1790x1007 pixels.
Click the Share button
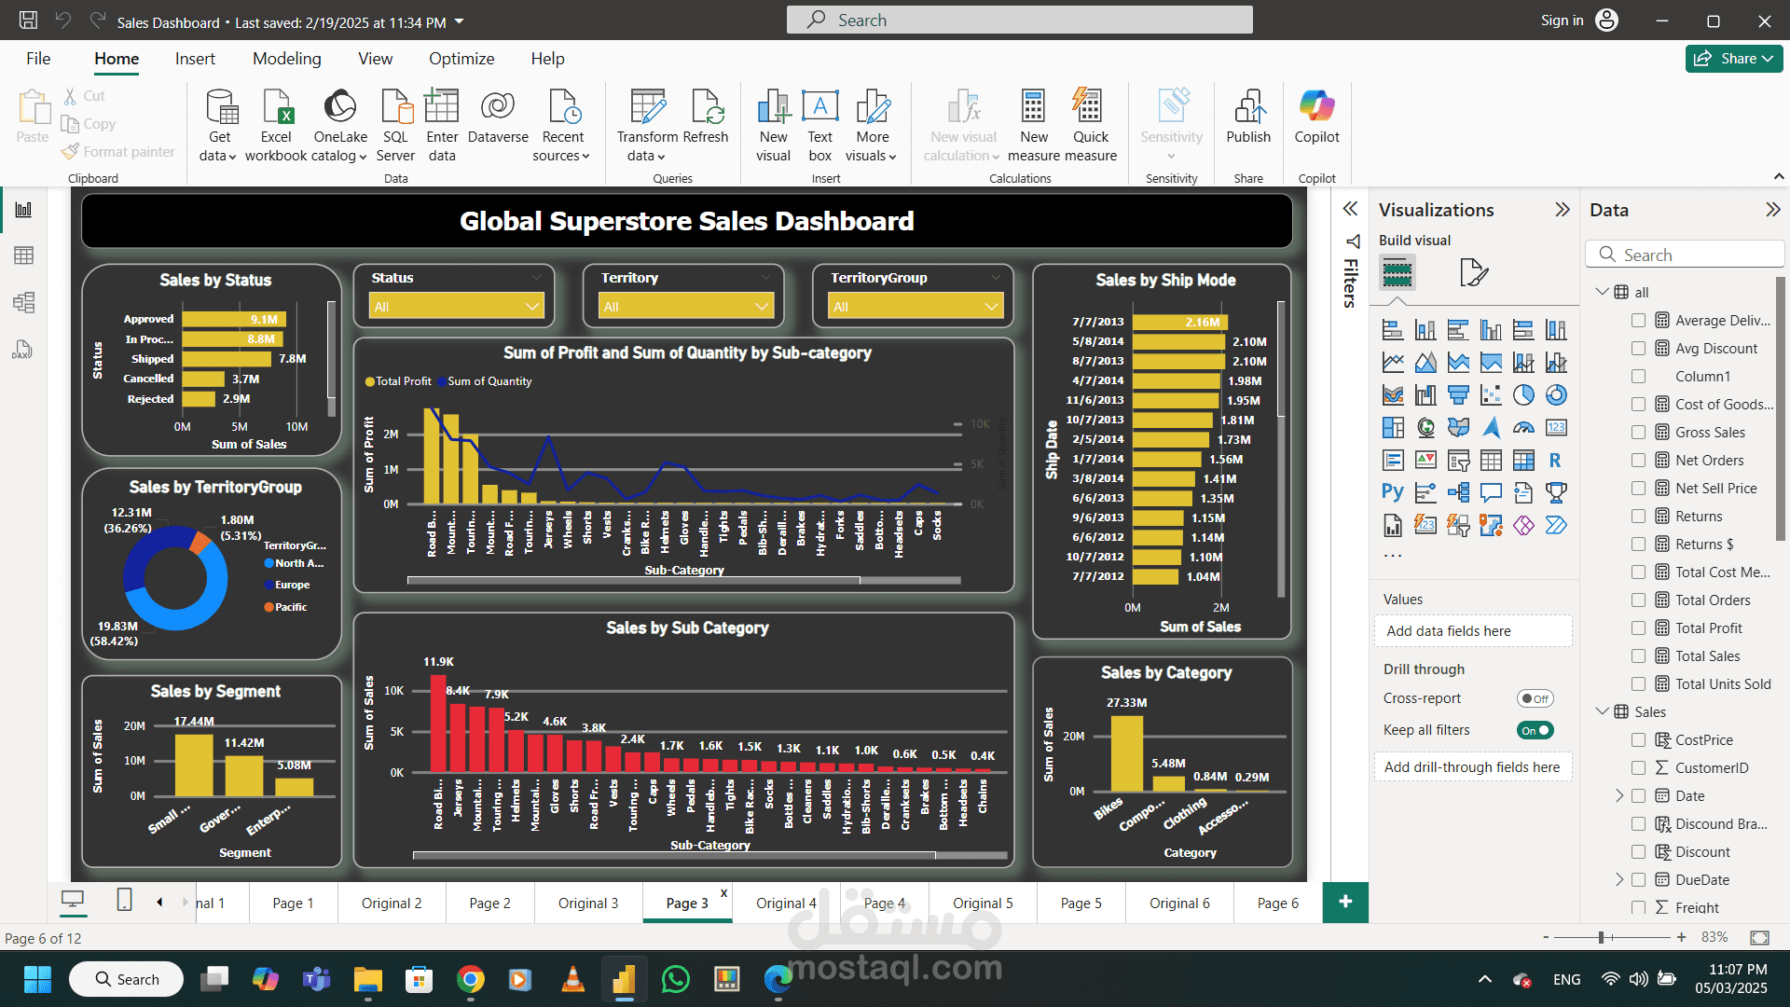pyautogui.click(x=1733, y=59)
